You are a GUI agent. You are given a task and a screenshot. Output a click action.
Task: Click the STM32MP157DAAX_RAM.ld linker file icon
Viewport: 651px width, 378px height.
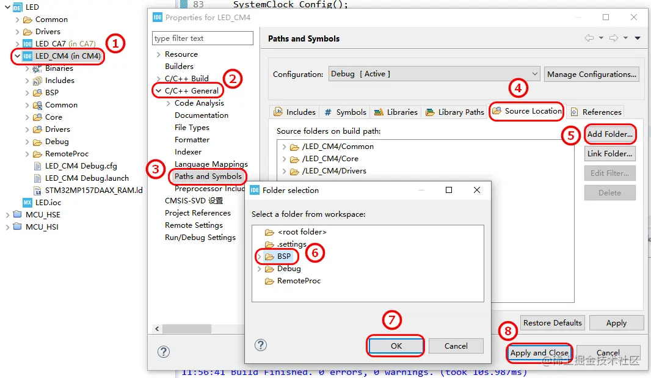tap(37, 191)
